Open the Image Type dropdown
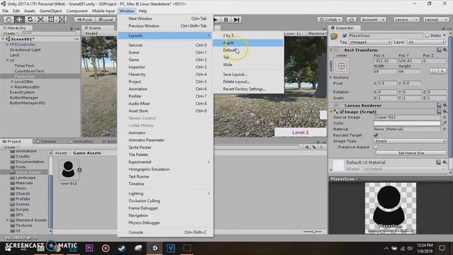453x255 pixels. 410,141
